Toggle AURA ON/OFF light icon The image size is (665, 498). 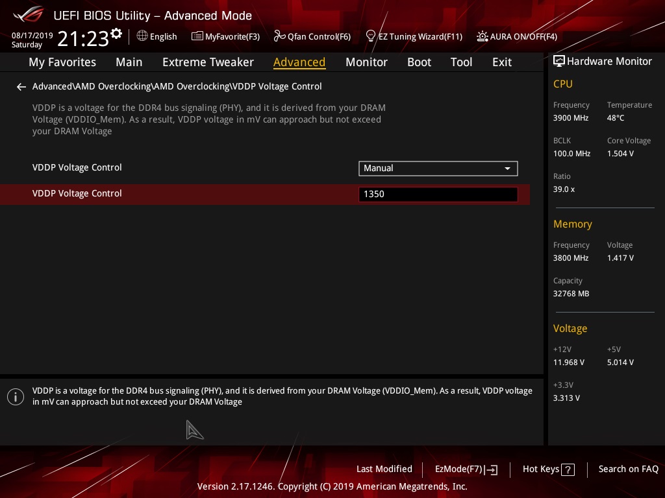(483, 36)
